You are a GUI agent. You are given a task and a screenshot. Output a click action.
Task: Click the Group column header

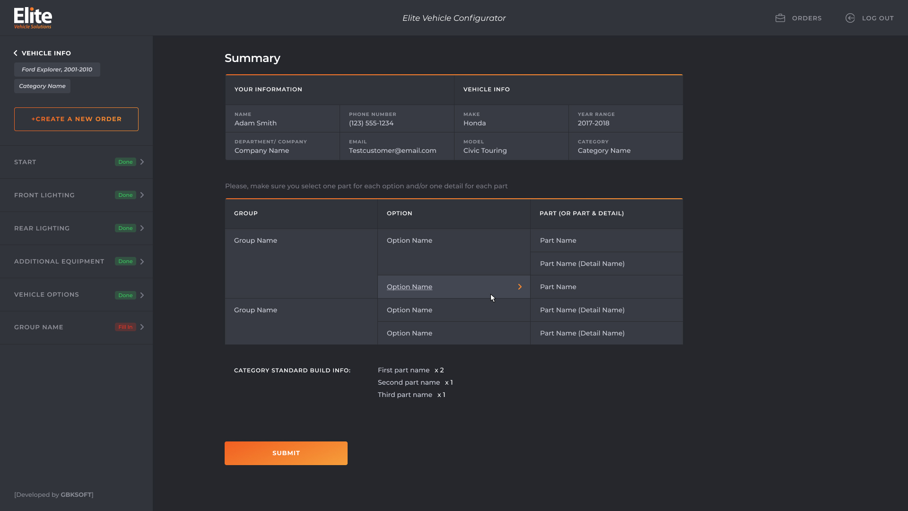click(x=246, y=213)
